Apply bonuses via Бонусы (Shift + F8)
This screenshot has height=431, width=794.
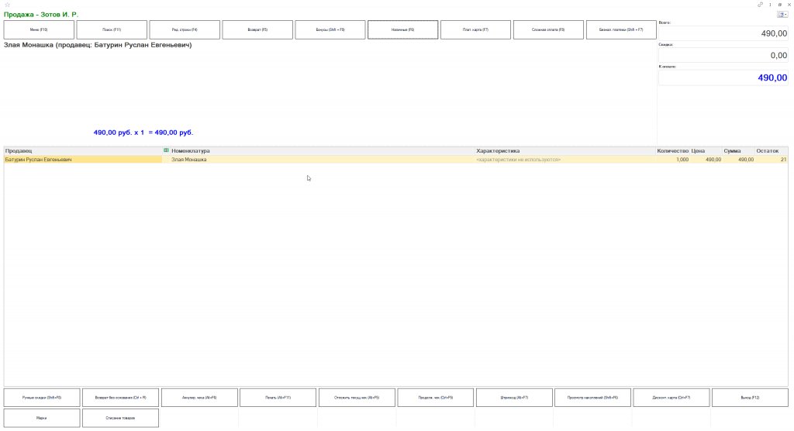pyautogui.click(x=330, y=30)
